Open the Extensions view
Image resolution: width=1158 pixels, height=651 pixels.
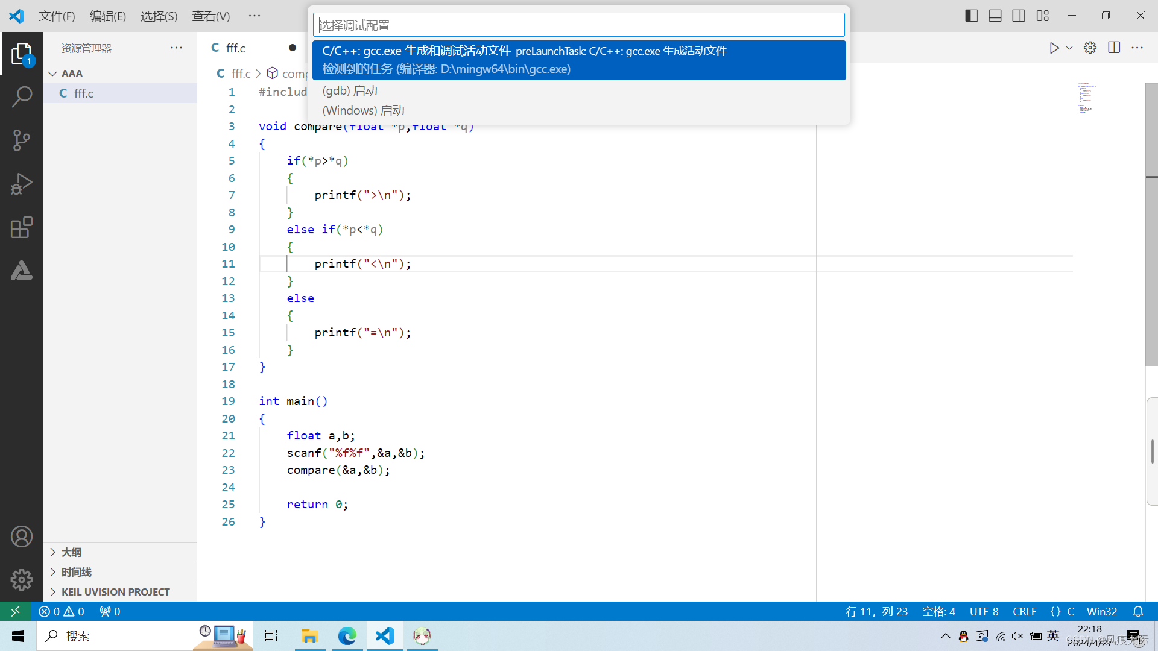(x=22, y=227)
